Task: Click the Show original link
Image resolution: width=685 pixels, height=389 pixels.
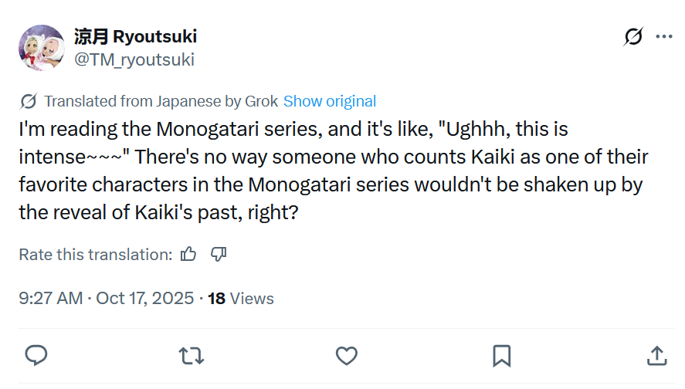Action: coord(330,101)
